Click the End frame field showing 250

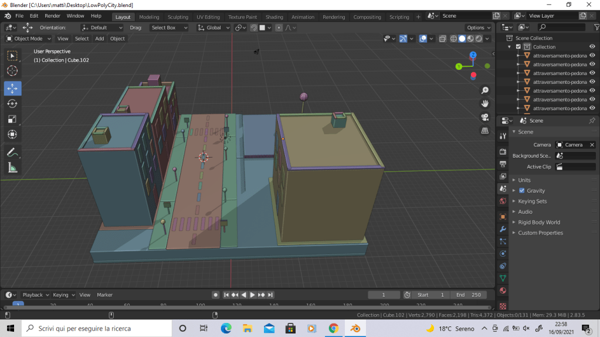coord(469,295)
